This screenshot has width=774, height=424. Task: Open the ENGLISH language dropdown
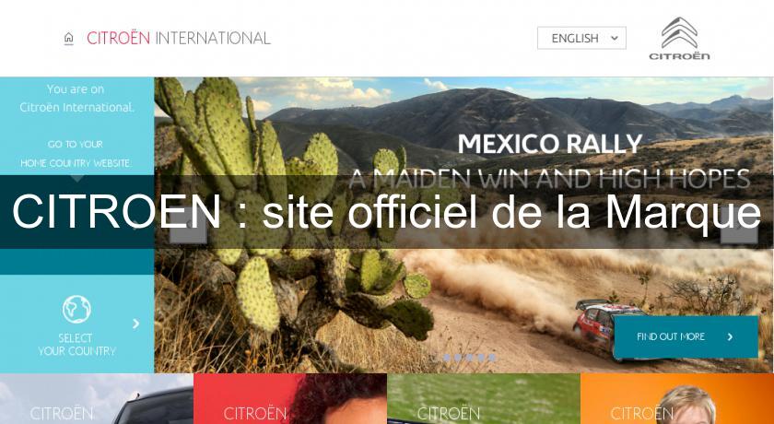click(x=581, y=38)
